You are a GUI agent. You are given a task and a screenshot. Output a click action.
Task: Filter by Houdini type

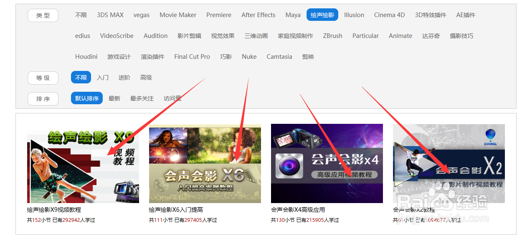point(86,57)
